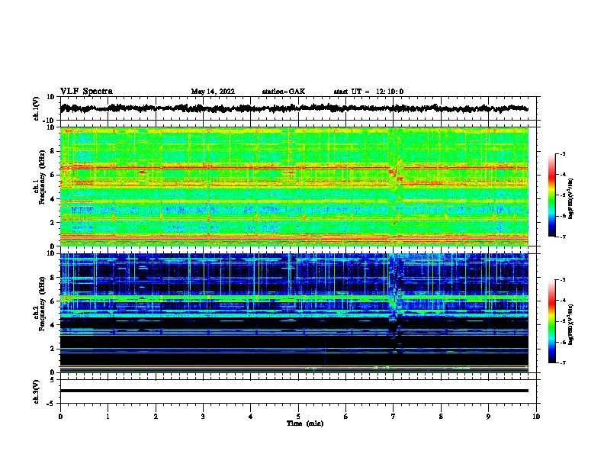Click time-axis tick label "2" at the bottom
This screenshot has width=604, height=467.
pos(156,417)
